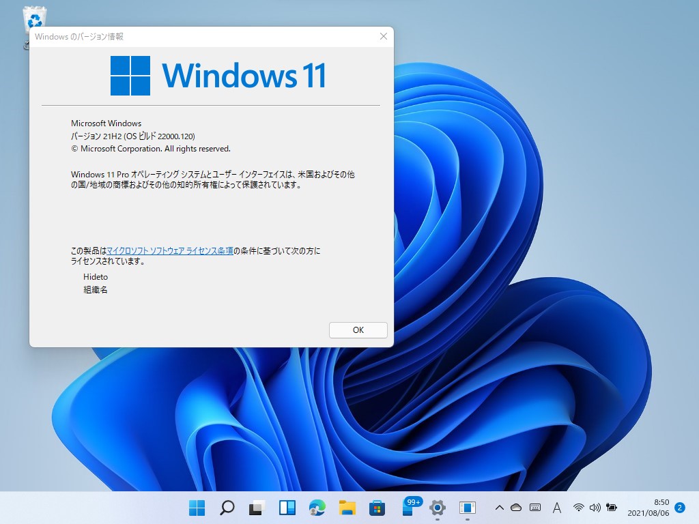Viewport: 699px width, 524px height.
Task: Open Windows Search from the taskbar
Action: tap(227, 508)
